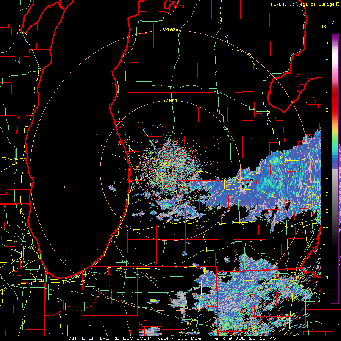Click the 6 value on the scale
341x341 pixels.
click(327, 59)
